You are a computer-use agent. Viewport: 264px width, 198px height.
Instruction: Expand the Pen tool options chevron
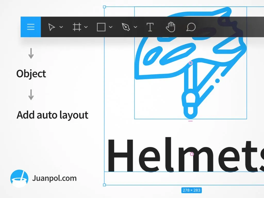click(x=135, y=27)
